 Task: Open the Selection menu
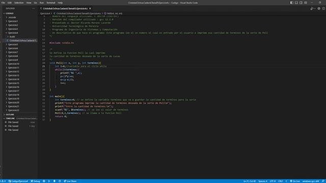tap(19, 3)
